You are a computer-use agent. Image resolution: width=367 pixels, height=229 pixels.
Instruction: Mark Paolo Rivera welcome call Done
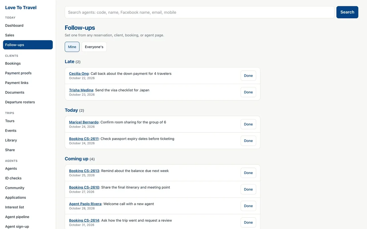[x=248, y=206]
